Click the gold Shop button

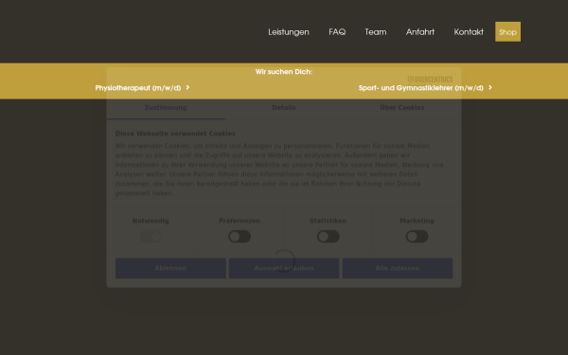pyautogui.click(x=507, y=31)
